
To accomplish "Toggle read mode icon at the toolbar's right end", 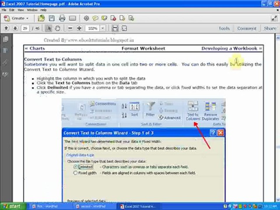I will (274, 18).
